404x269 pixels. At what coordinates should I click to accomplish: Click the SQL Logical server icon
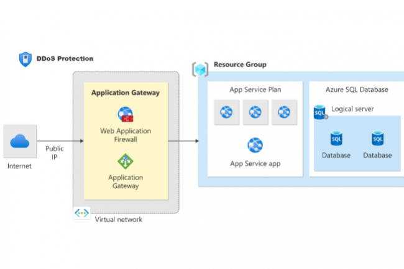point(320,112)
